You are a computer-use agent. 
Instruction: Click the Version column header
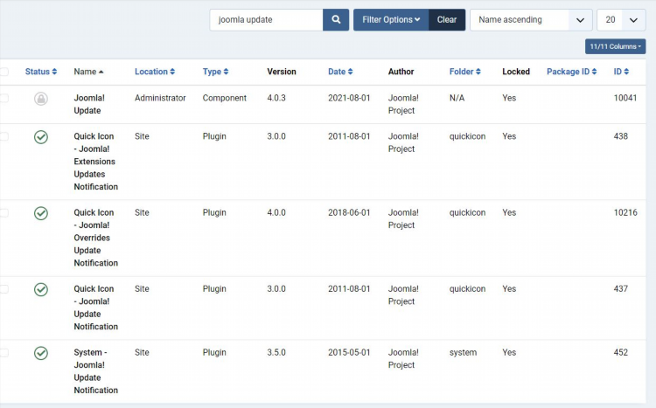click(282, 72)
